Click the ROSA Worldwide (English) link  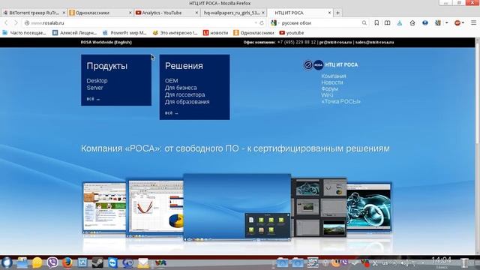pos(106,42)
